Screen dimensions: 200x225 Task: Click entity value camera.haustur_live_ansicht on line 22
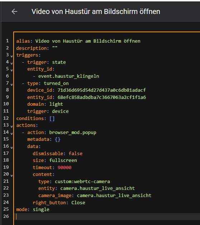pos(97,188)
